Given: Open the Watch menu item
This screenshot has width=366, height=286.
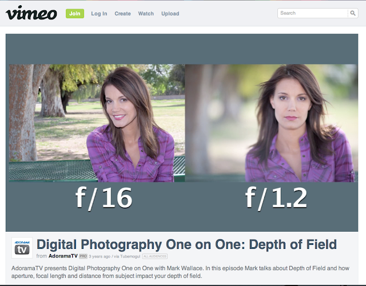Looking at the screenshot, I should pos(146,14).
